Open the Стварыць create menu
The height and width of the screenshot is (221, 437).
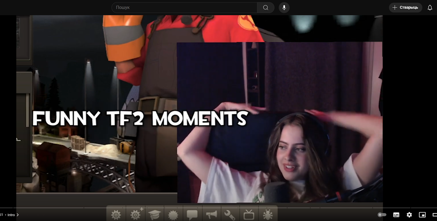point(406,8)
